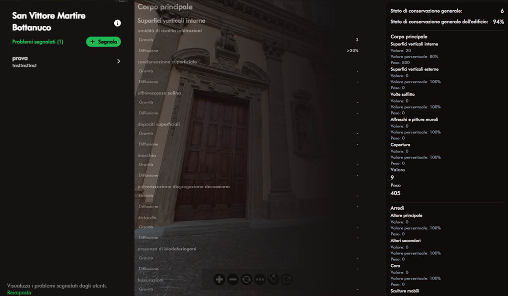Click the San Vittore Martire Bottanuco title
The height and width of the screenshot is (296, 508).
point(49,22)
